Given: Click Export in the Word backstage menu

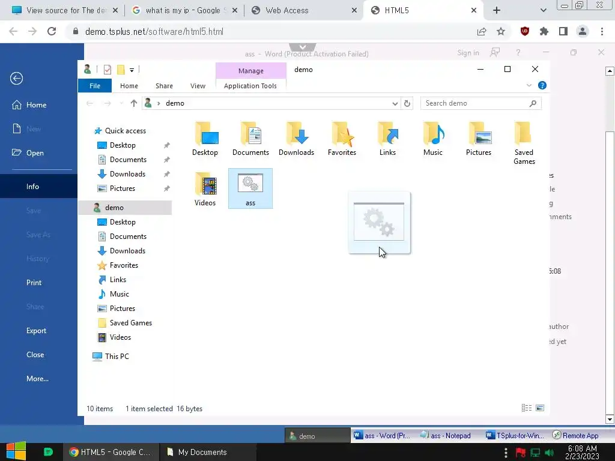Looking at the screenshot, I should tap(36, 331).
